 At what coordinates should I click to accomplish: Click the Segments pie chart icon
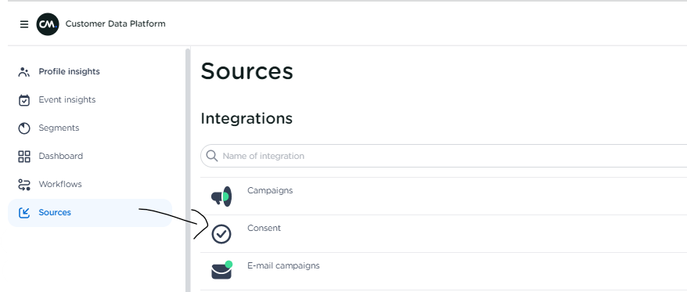click(x=24, y=128)
